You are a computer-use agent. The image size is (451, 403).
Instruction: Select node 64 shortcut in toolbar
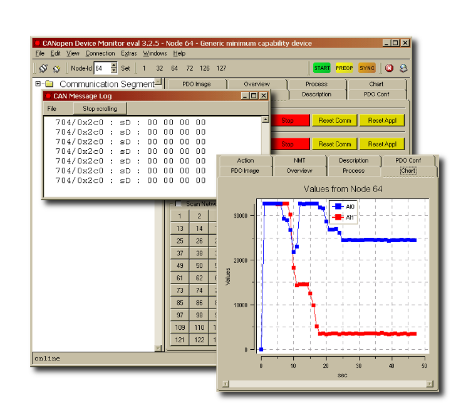click(x=174, y=68)
